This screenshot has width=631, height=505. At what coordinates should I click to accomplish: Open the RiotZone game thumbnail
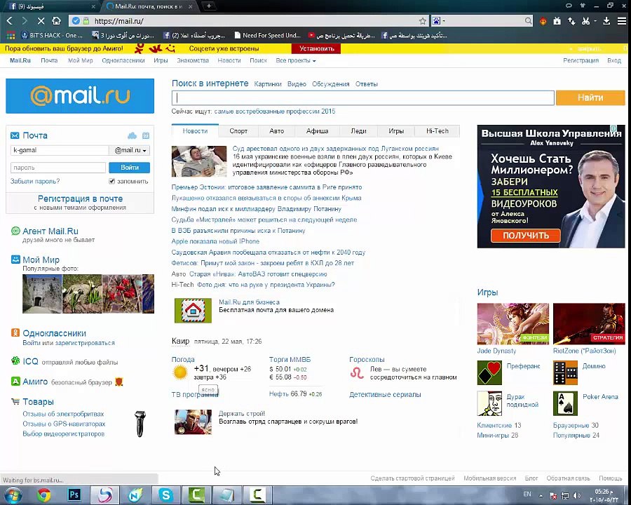589,324
